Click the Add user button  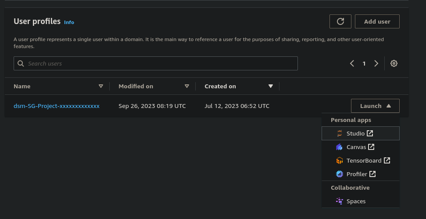(x=377, y=21)
